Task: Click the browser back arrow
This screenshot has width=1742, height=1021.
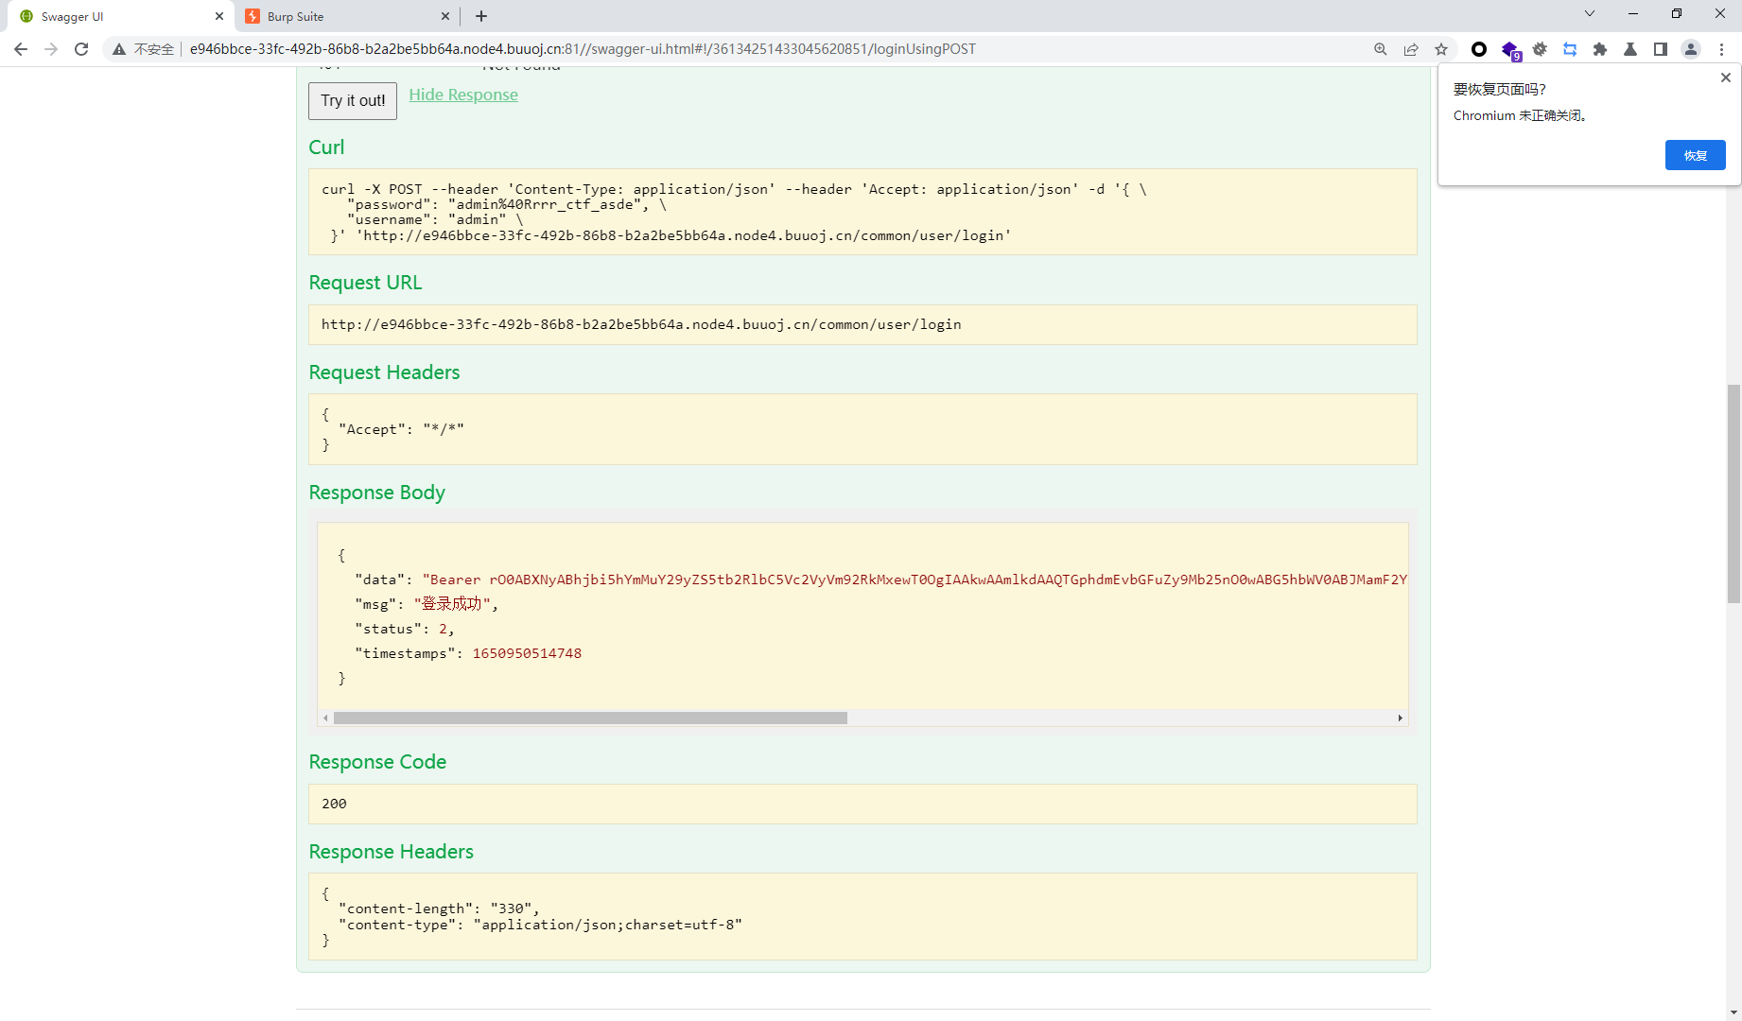Action: (21, 49)
